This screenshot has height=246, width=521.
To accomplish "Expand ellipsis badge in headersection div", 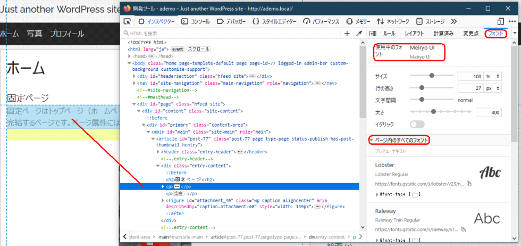I will click(x=252, y=76).
